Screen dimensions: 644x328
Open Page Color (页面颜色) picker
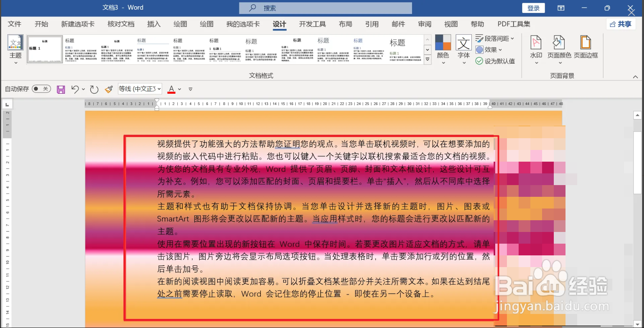559,50
